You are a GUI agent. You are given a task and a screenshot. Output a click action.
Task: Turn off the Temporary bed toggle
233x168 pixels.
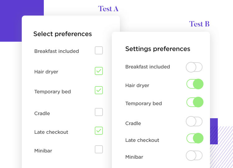[195, 102]
